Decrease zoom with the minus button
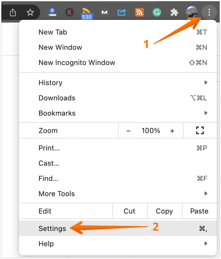 [x=128, y=131]
